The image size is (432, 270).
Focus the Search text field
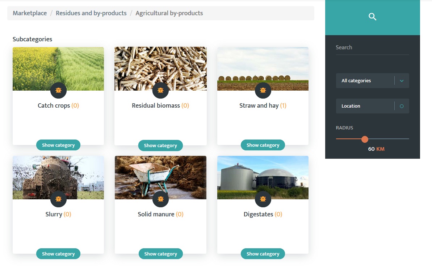[373, 47]
